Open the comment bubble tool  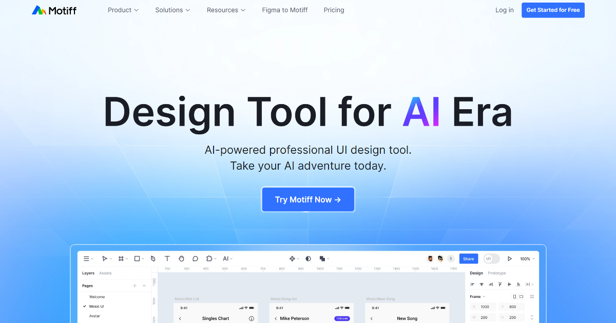[195, 258]
